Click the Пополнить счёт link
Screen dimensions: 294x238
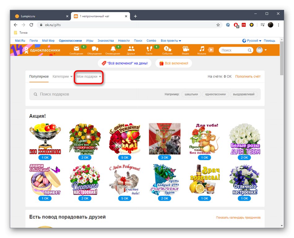tap(248, 76)
